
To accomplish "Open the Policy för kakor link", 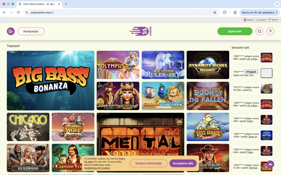I will click(x=122, y=159).
